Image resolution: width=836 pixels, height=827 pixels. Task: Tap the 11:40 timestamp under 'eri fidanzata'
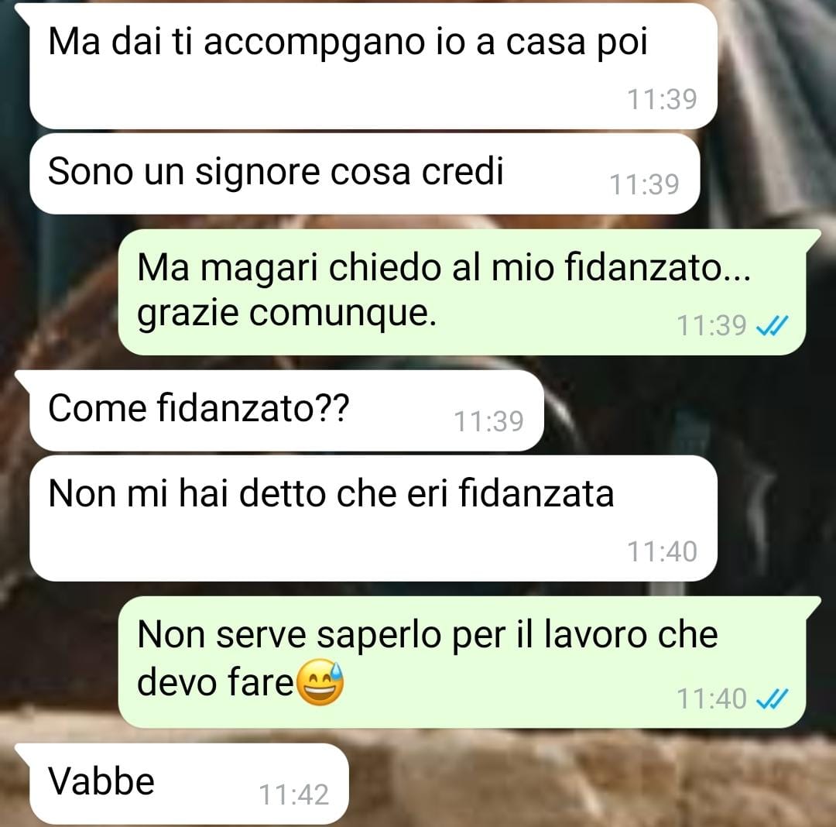click(662, 551)
